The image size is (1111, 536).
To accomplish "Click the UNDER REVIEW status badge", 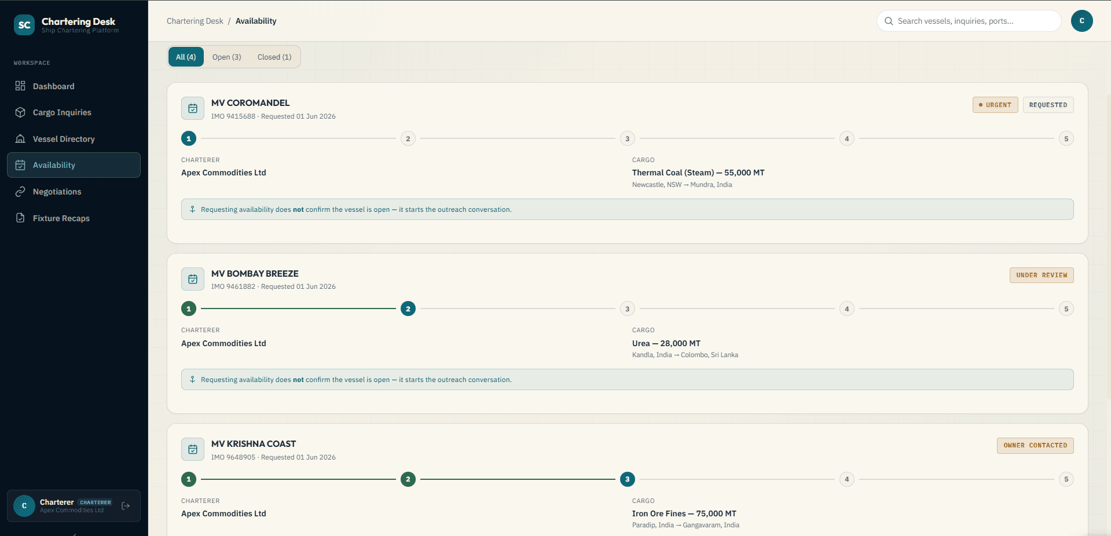I will coord(1042,275).
